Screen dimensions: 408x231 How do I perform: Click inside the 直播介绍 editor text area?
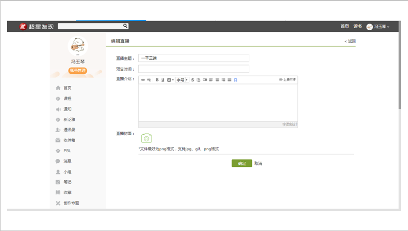[218, 102]
